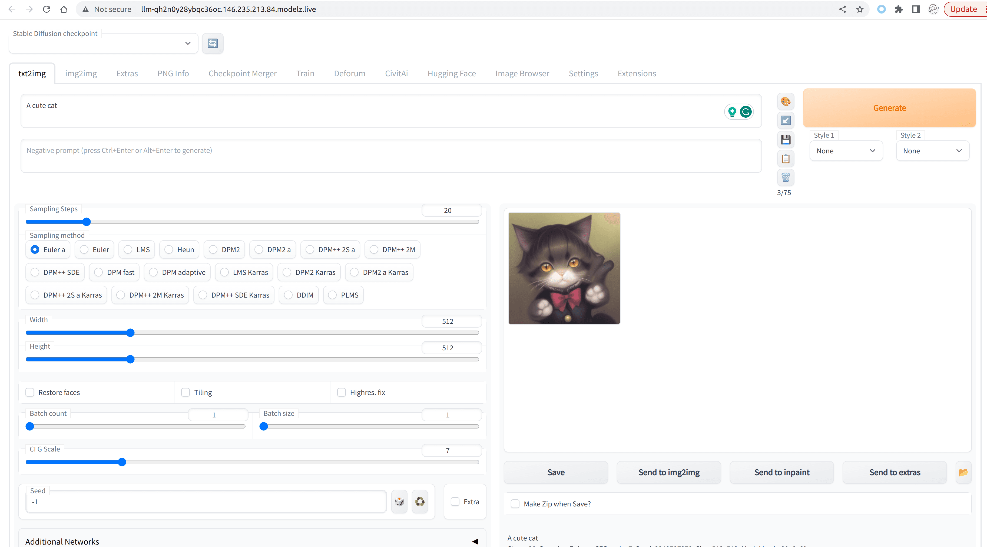This screenshot has height=547, width=987.
Task: Select the DPM++ 2M Karras sampler
Action: click(150, 295)
